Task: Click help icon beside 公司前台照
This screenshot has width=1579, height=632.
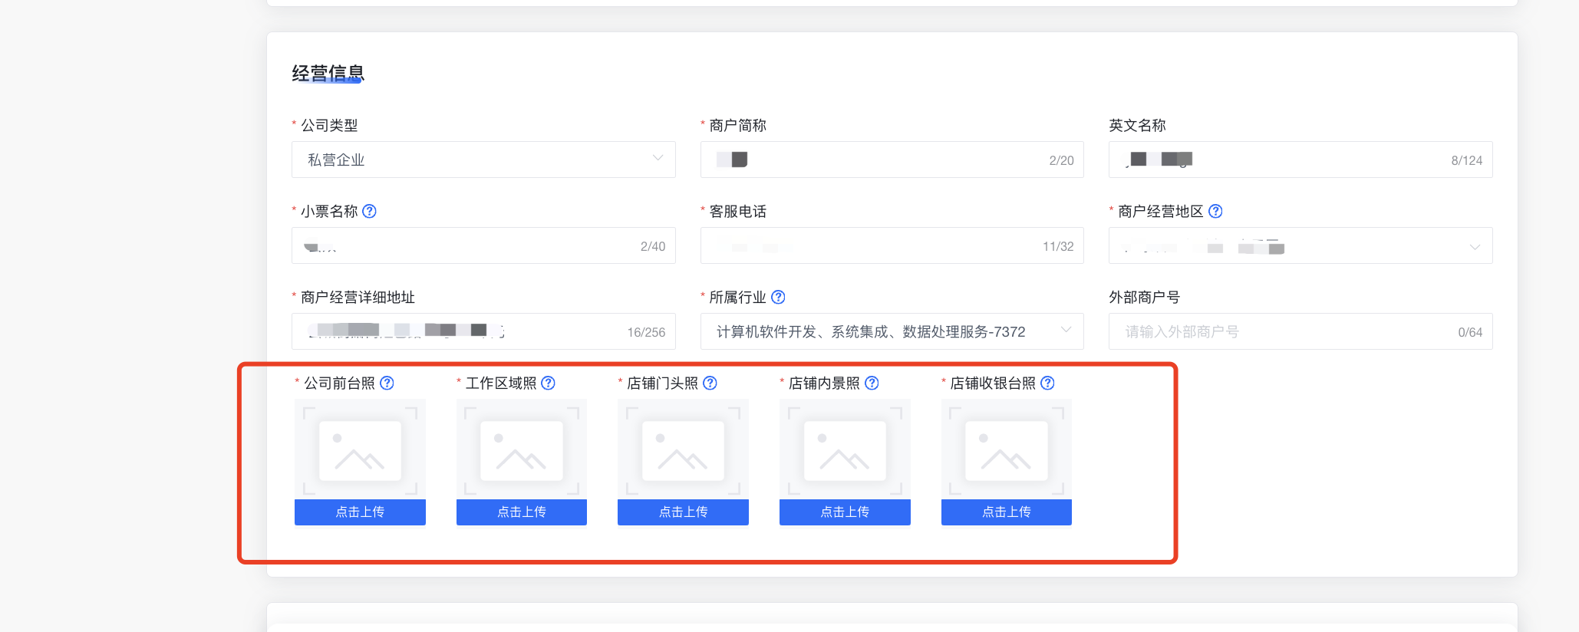Action: pos(387,383)
